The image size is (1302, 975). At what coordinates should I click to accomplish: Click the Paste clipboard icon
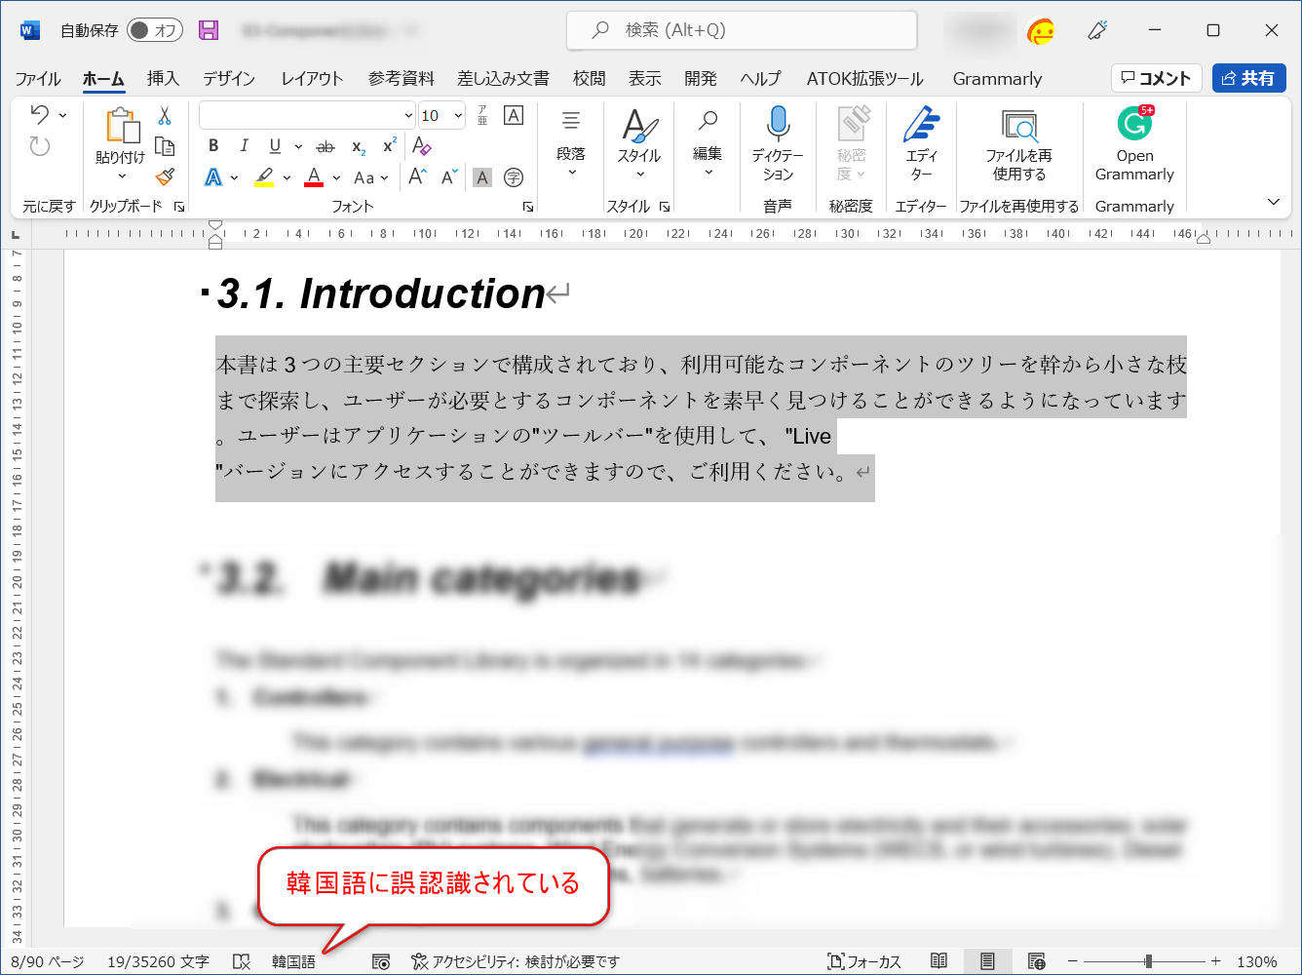coord(122,127)
